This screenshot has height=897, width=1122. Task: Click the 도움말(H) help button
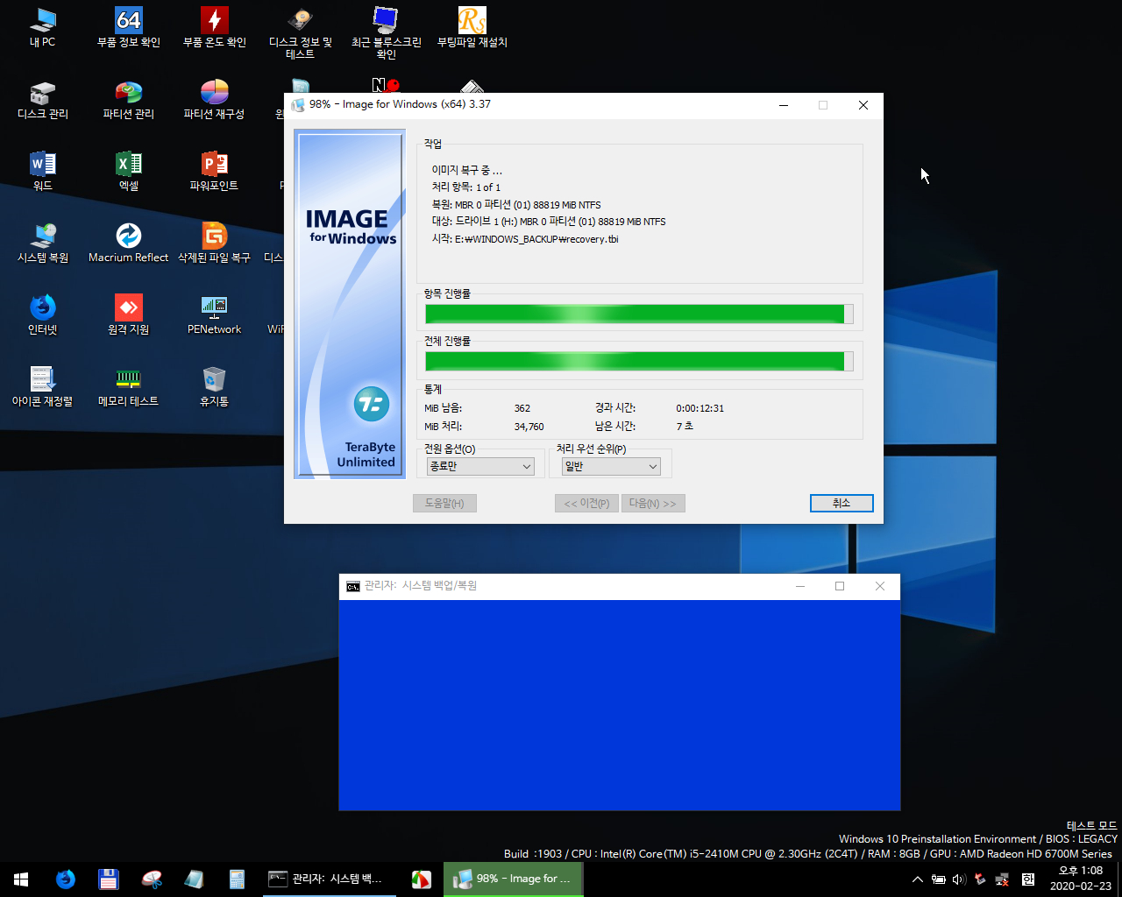(444, 503)
